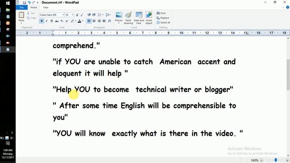Shrink the font size
290x163 pixels.
[82, 15]
